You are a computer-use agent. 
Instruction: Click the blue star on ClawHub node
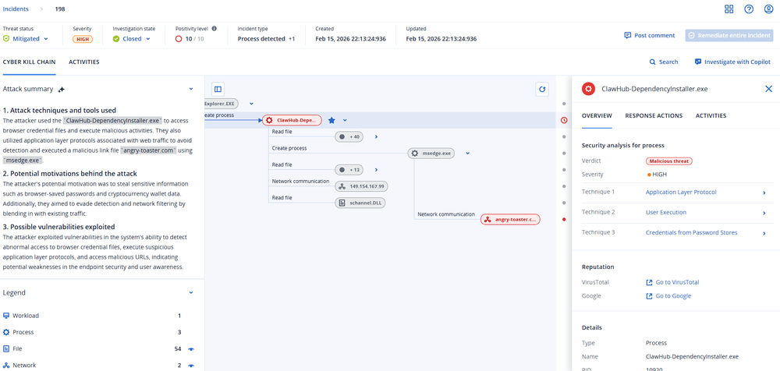coord(331,121)
